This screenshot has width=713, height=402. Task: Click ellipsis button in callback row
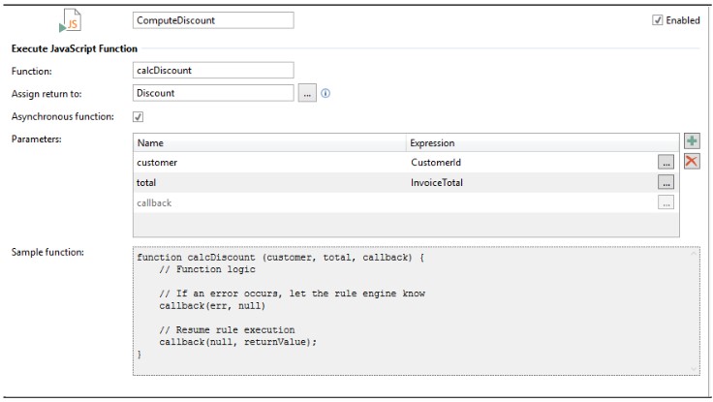tap(666, 202)
